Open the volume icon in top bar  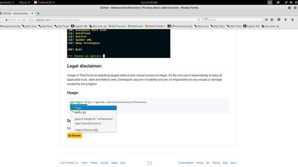click(x=291, y=2)
